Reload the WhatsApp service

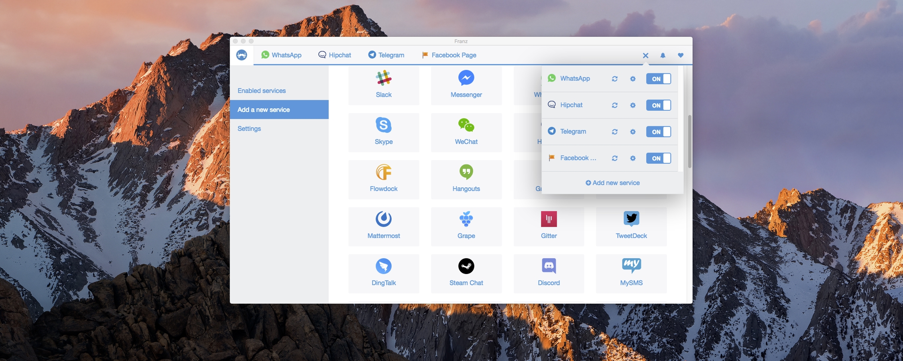[614, 79]
